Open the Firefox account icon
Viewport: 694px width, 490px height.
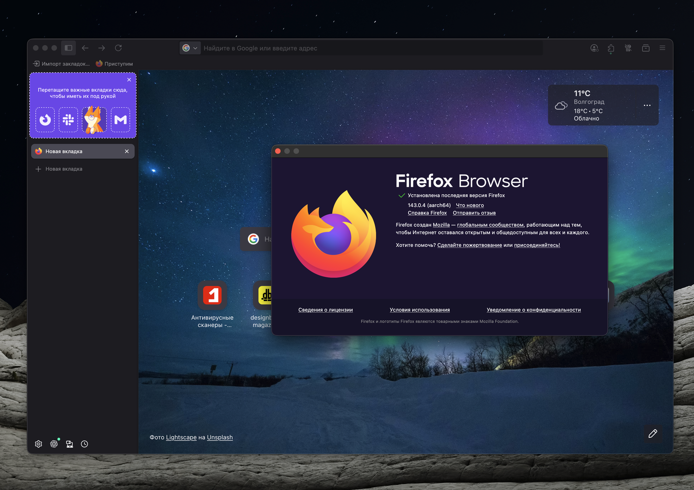click(x=595, y=48)
